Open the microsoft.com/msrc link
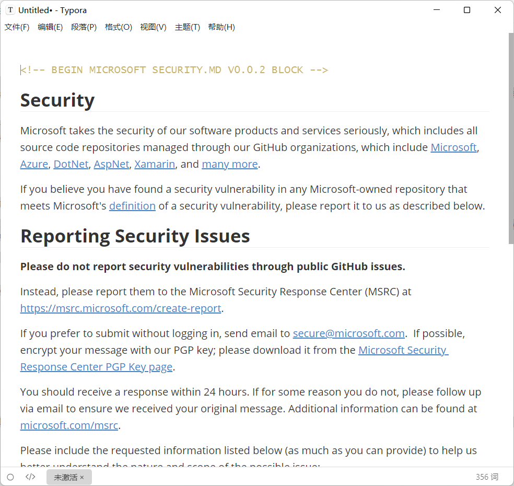This screenshot has width=514, height=486. [x=69, y=425]
